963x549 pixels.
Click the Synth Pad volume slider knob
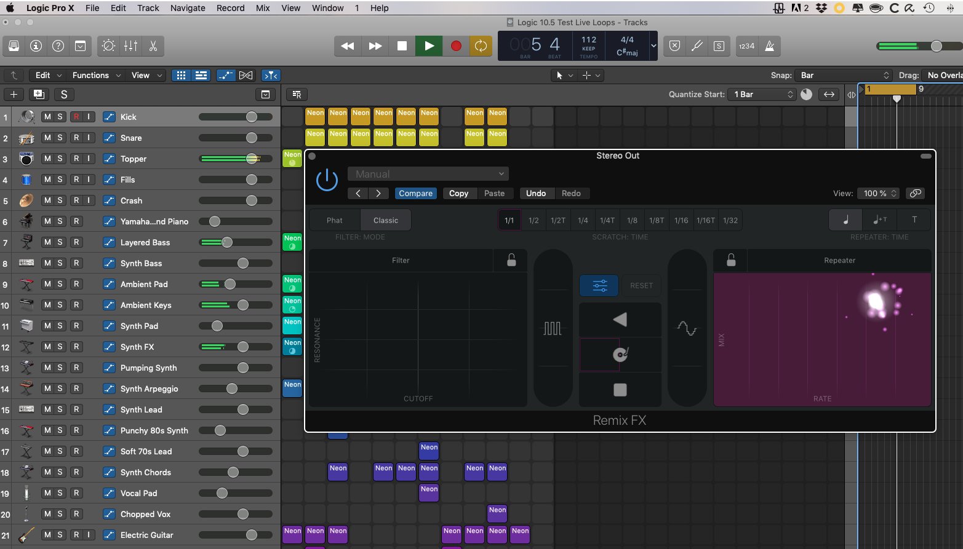(x=217, y=326)
